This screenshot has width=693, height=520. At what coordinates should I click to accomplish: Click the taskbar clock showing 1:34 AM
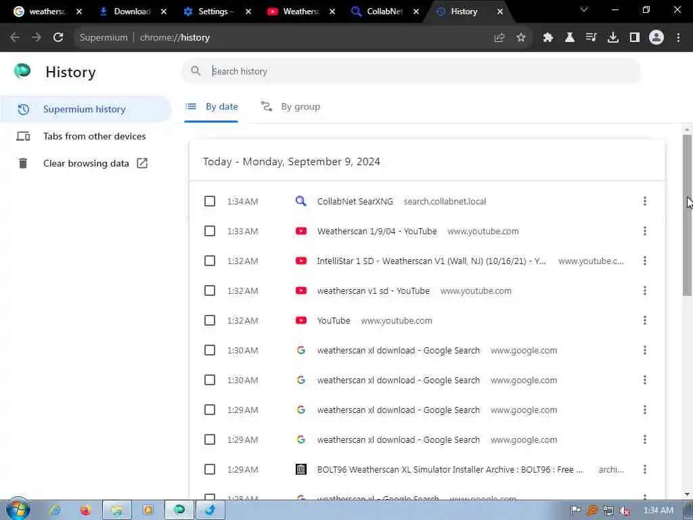(x=658, y=511)
